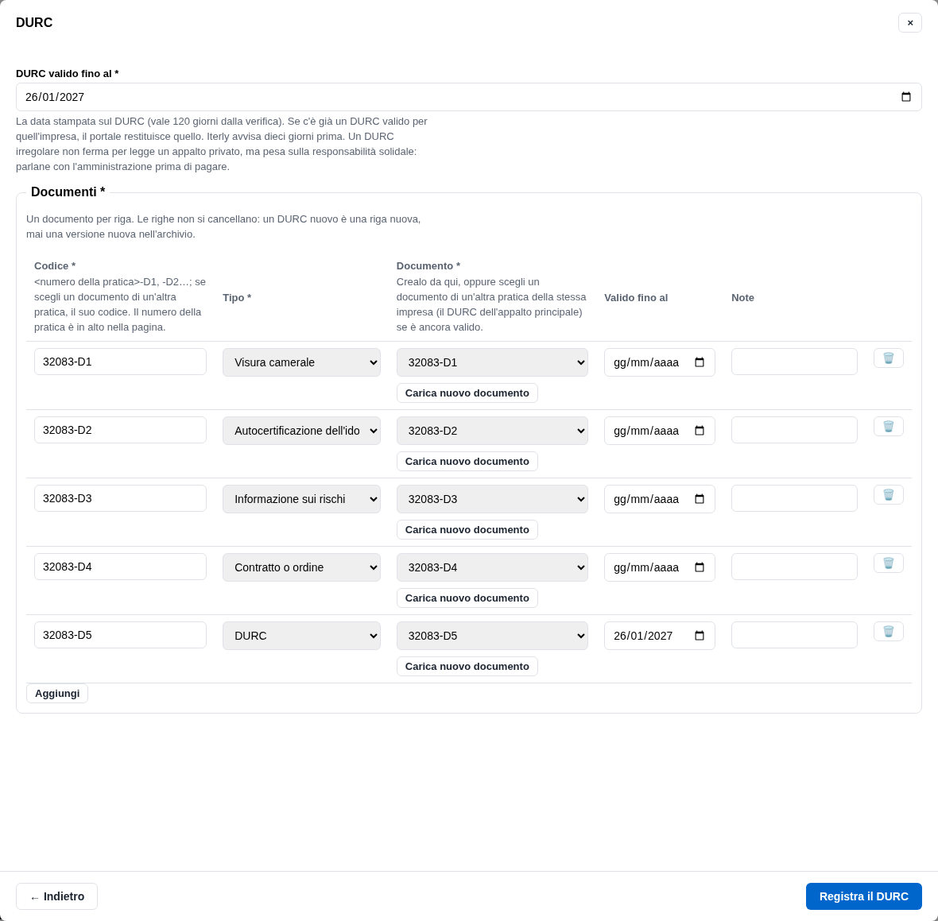Choose a document in the 32083-D1 dropdown
Image resolution: width=938 pixels, height=921 pixels.
coord(492,362)
